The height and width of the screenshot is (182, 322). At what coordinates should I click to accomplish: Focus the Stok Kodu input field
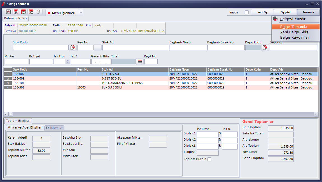pos(41,48)
